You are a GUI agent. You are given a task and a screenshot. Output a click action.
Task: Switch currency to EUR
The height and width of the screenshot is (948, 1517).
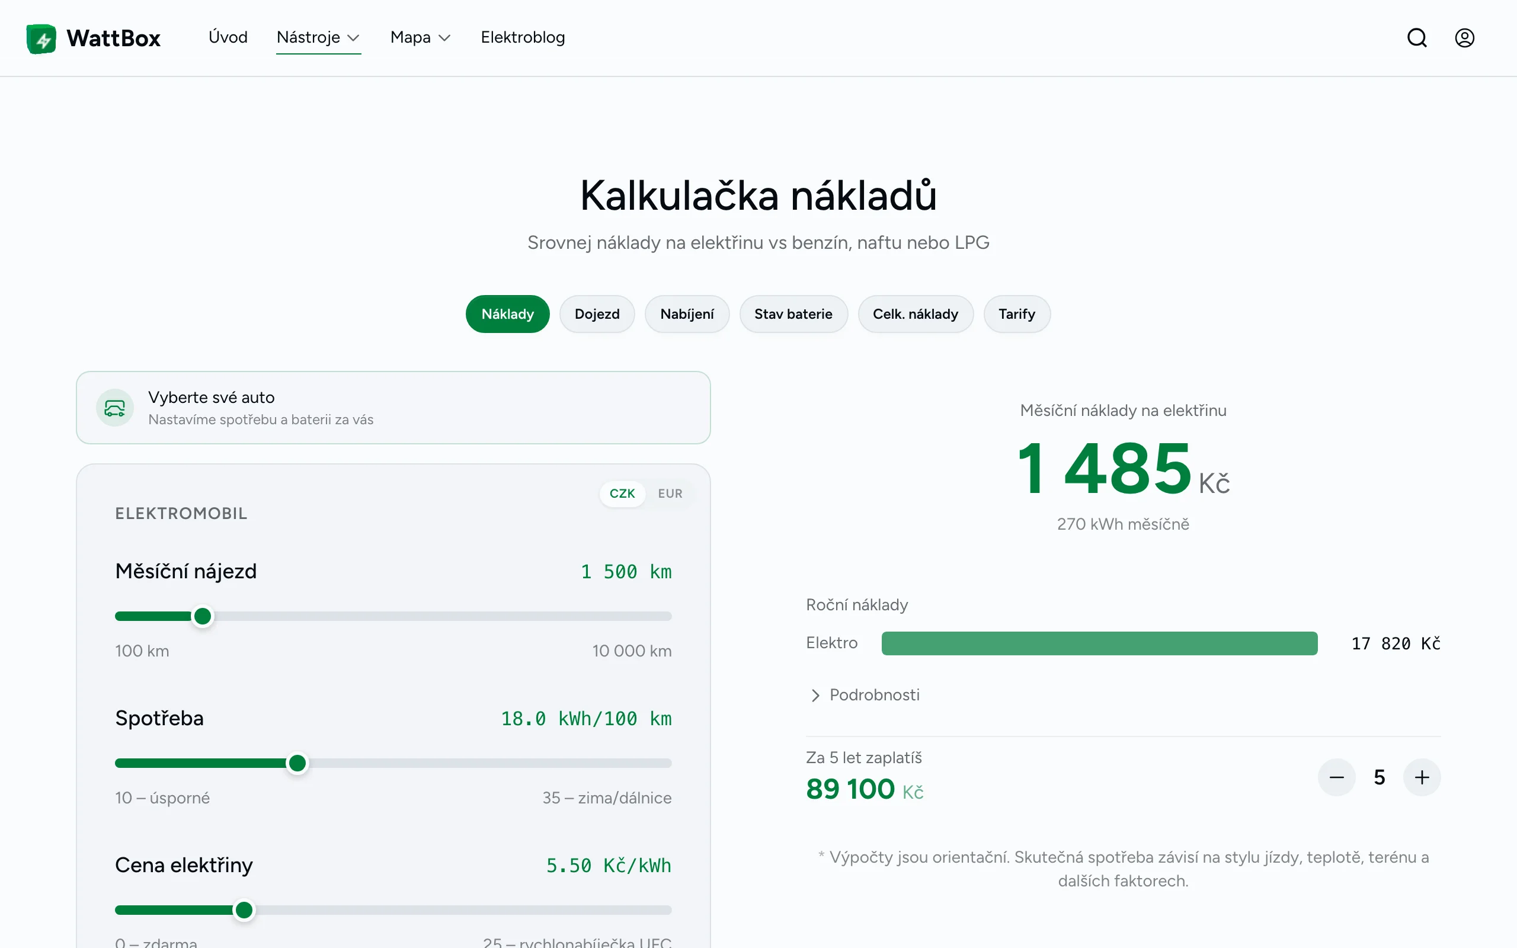[x=670, y=494]
